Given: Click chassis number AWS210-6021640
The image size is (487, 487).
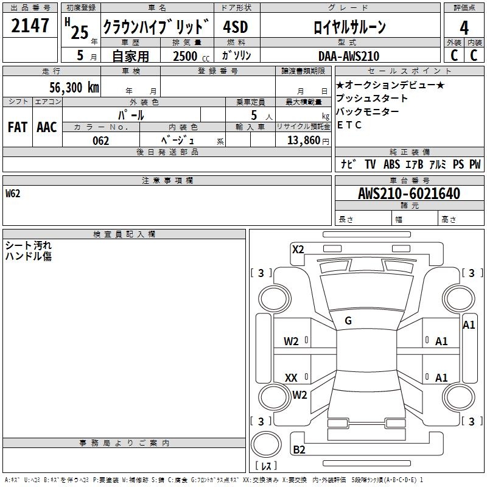Looking at the screenshot, I should 409,194.
